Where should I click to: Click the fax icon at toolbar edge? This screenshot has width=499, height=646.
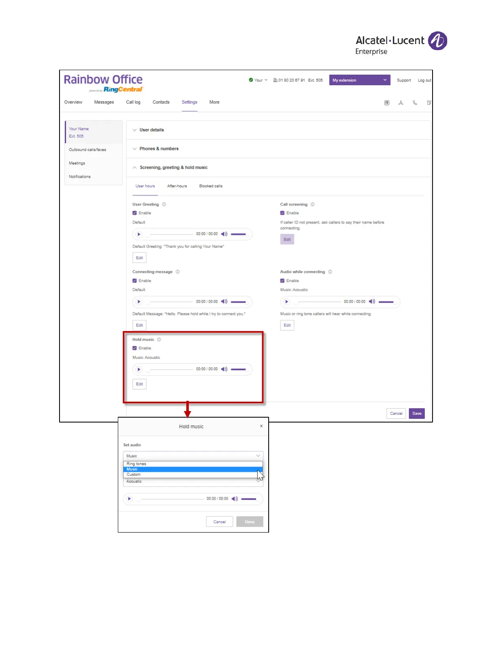[x=428, y=103]
